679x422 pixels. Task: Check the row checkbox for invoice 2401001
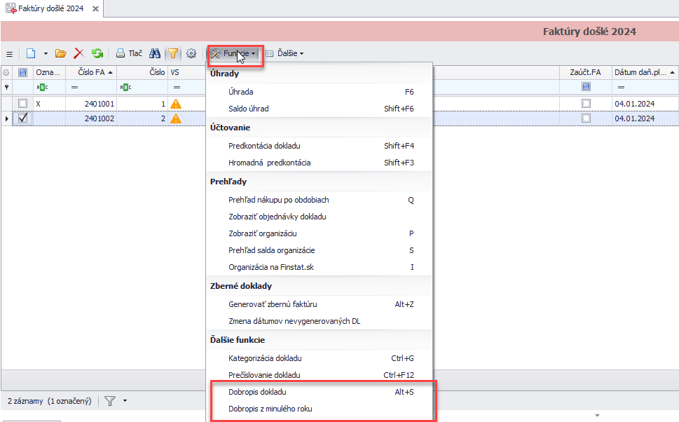(22, 103)
